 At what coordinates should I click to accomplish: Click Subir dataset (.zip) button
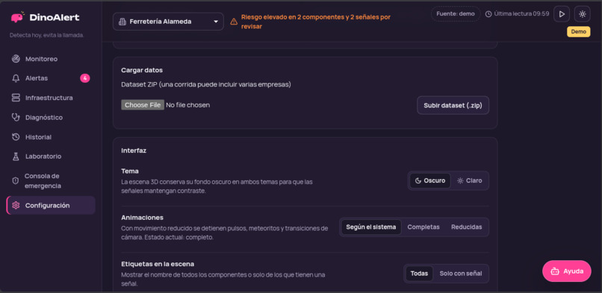coord(453,105)
